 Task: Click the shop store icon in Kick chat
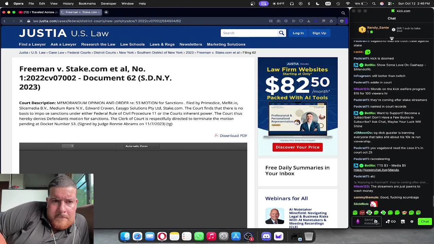click(x=403, y=222)
